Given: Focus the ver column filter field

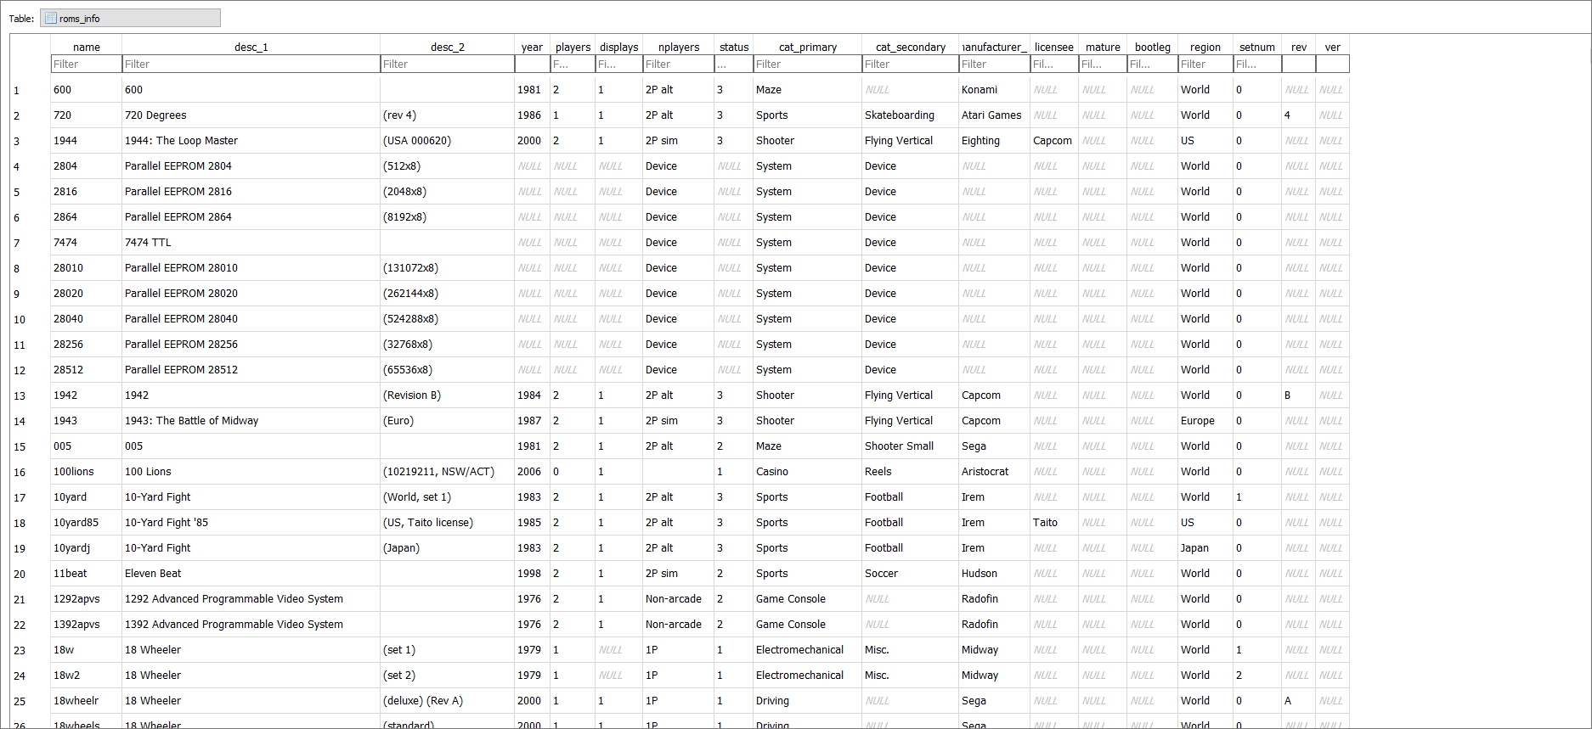Looking at the screenshot, I should click(1332, 64).
